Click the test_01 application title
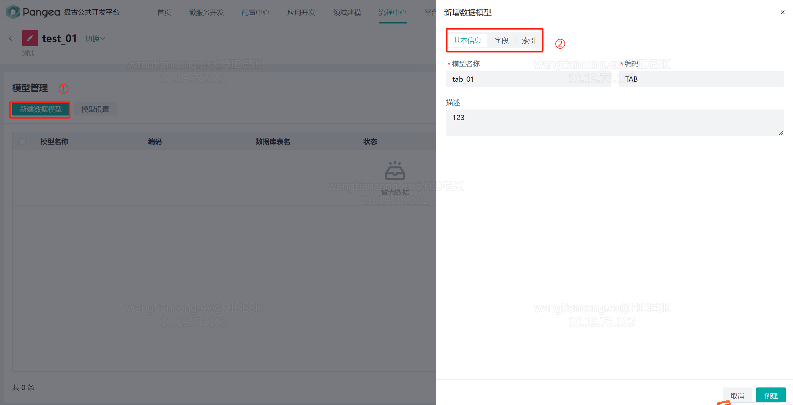The width and height of the screenshot is (793, 405). 60,39
